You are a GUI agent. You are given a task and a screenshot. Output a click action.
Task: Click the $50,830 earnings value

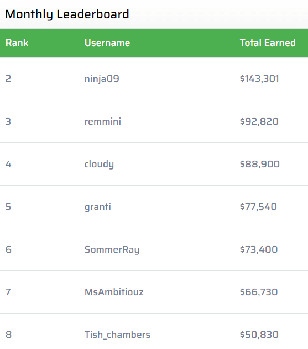(259, 335)
